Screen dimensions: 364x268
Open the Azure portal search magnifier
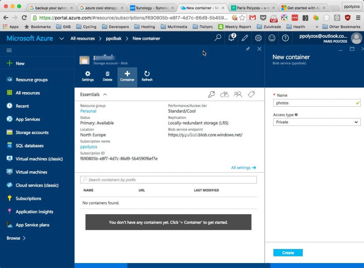pos(218,38)
